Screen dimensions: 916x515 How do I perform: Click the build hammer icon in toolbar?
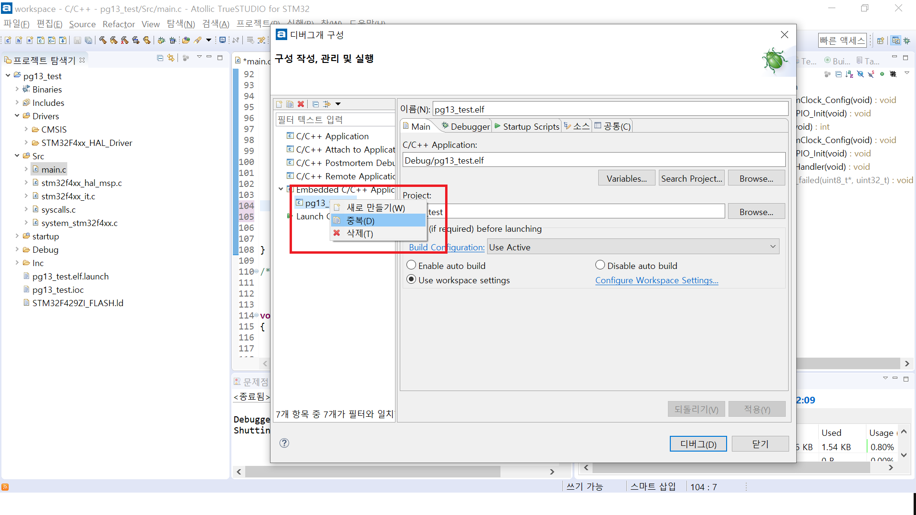pos(103,41)
